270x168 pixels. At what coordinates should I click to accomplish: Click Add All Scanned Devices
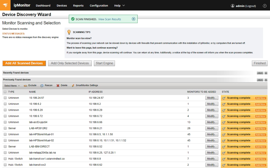pyautogui.click(x=24, y=63)
